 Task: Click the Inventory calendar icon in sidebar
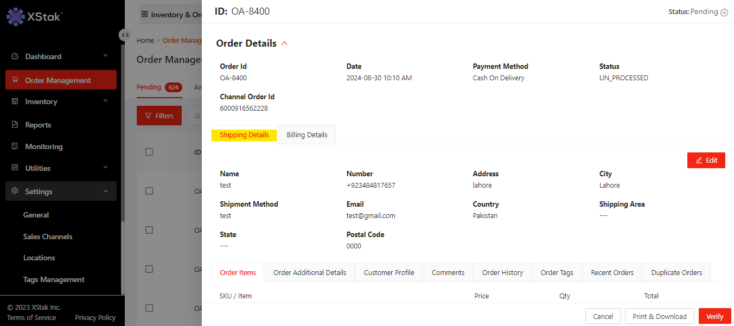pyautogui.click(x=15, y=101)
